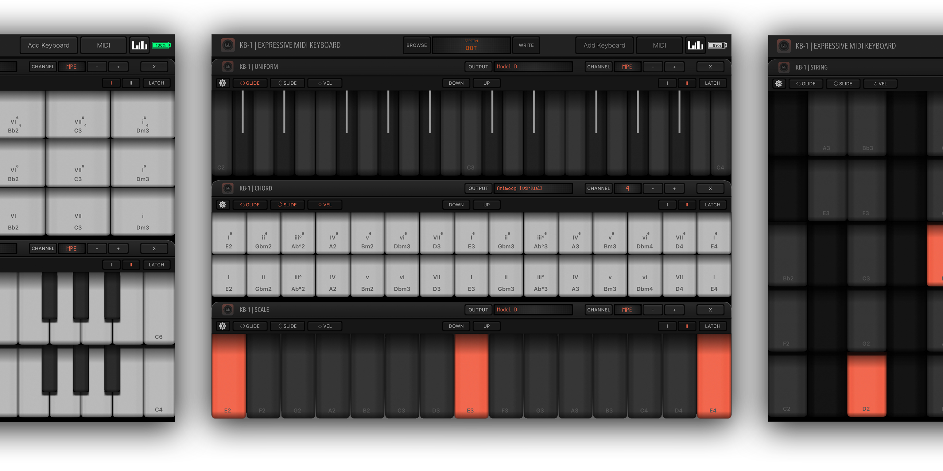Select one-row layout I on UNIFORM keyboard
This screenshot has height=471, width=943.
(x=667, y=83)
